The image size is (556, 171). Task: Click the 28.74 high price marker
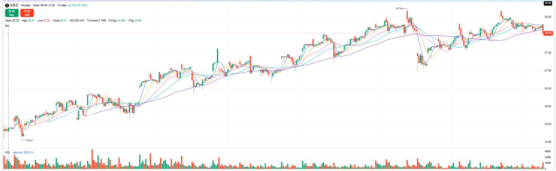399,9
